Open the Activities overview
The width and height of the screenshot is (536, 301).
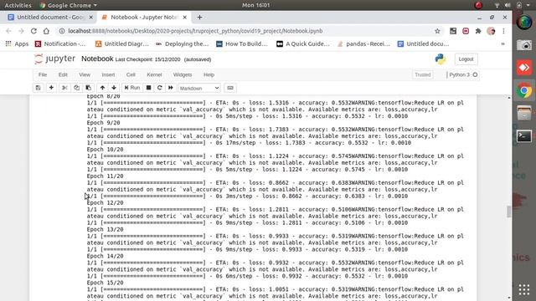coord(18,5)
